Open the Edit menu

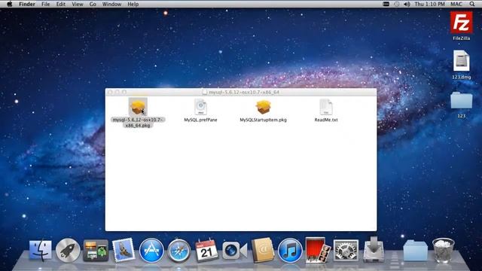[60, 4]
